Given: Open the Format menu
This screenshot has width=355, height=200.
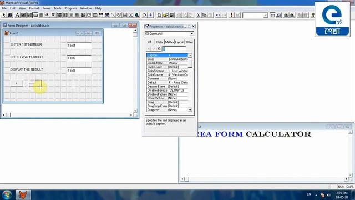Looking at the screenshot, I should click(x=34, y=8).
